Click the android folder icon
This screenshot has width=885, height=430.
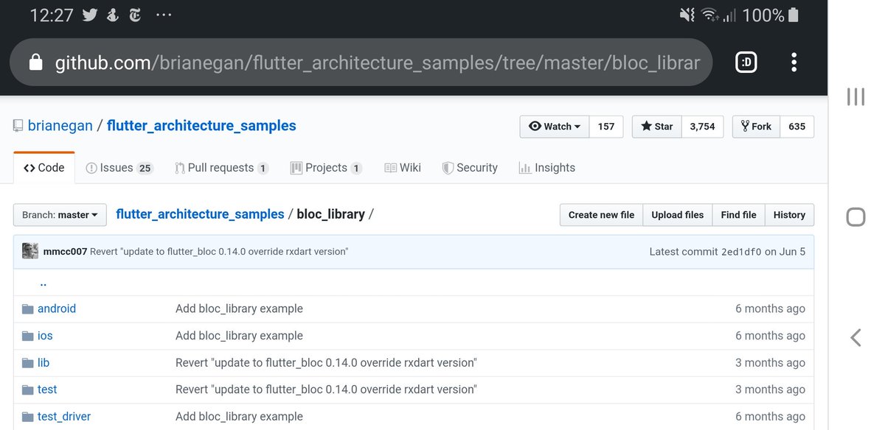pos(28,309)
